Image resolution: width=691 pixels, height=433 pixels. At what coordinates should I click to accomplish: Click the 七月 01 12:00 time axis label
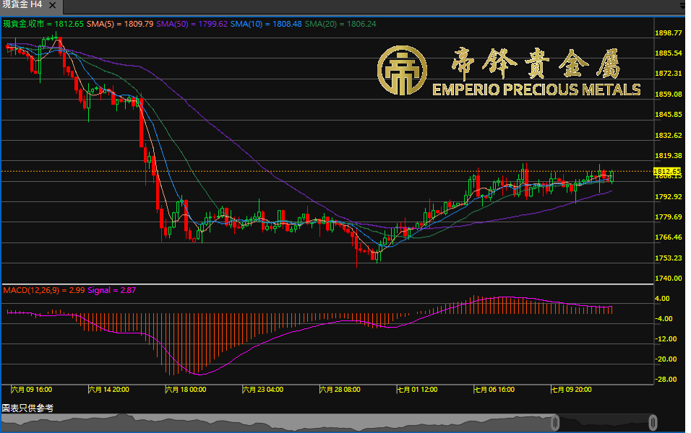[x=418, y=389]
